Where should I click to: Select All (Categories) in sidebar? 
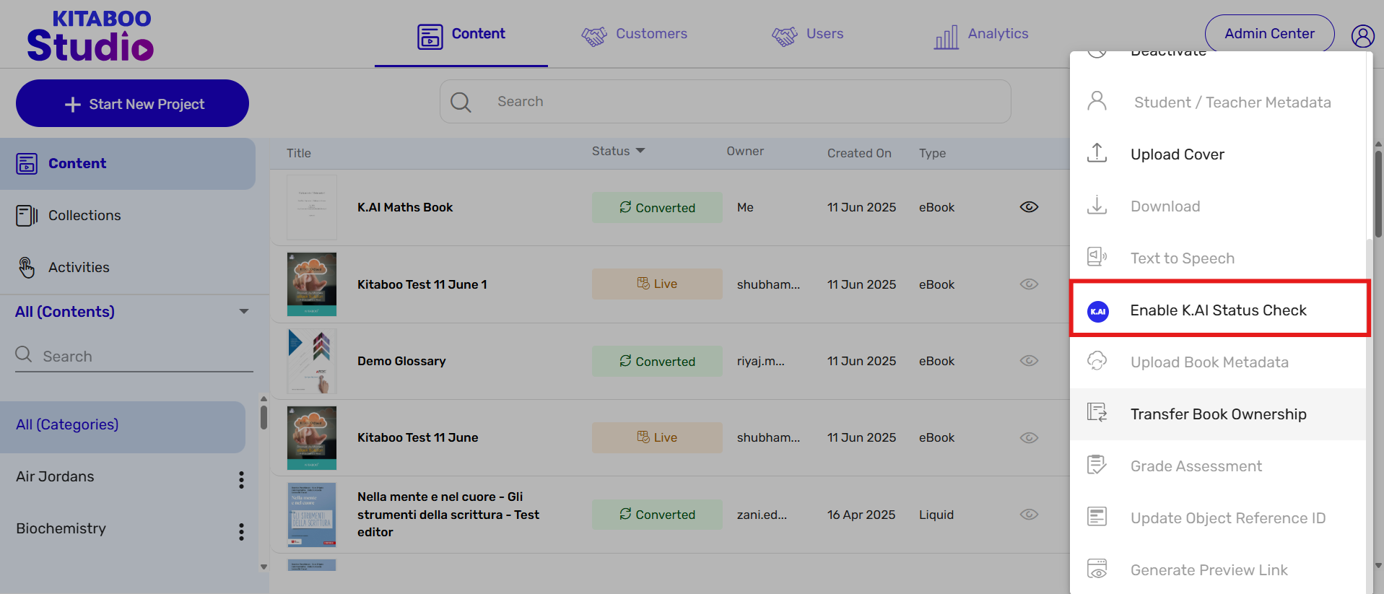click(x=123, y=427)
